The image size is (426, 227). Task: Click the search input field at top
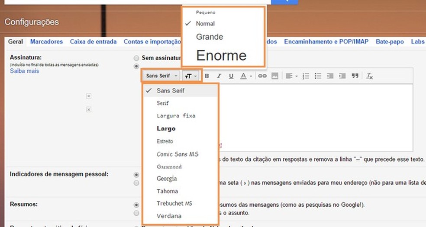point(138,2)
